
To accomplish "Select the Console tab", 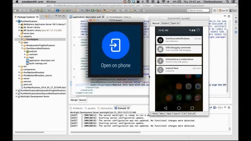I will point(122,108).
